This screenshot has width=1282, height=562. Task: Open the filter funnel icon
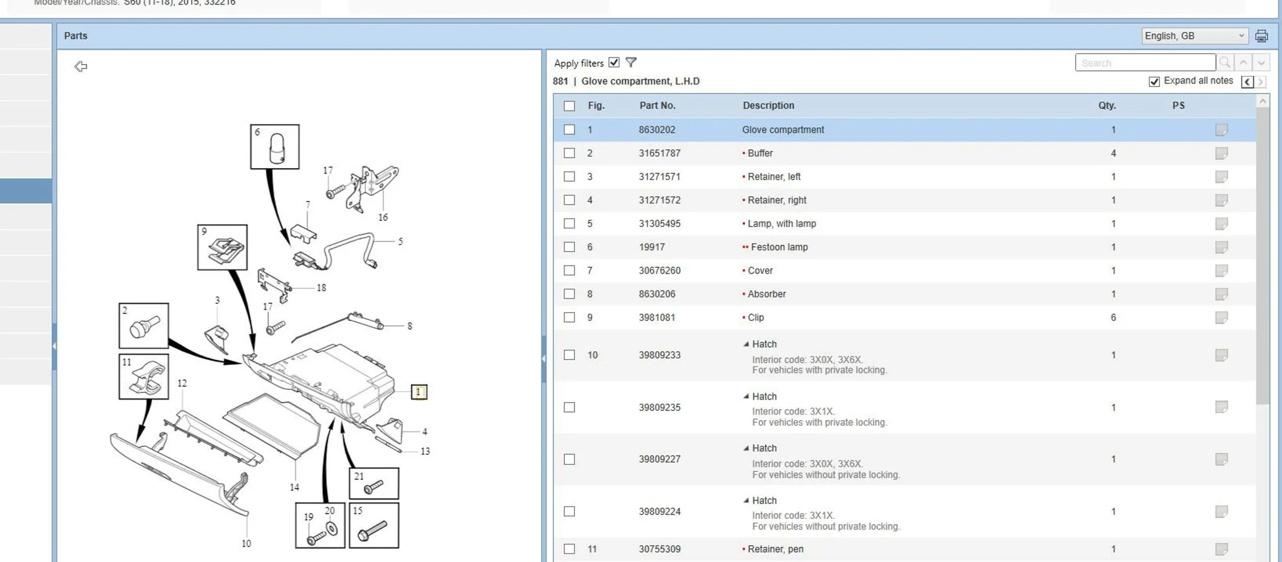coord(631,63)
